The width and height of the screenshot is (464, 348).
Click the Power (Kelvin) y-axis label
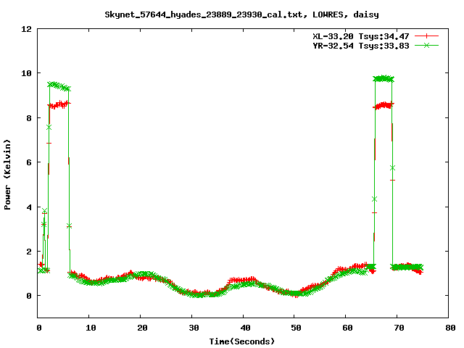pos(7,175)
